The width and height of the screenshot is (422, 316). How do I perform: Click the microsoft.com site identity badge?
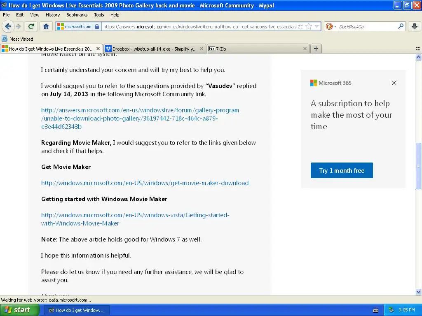pyautogui.click(x=78, y=26)
